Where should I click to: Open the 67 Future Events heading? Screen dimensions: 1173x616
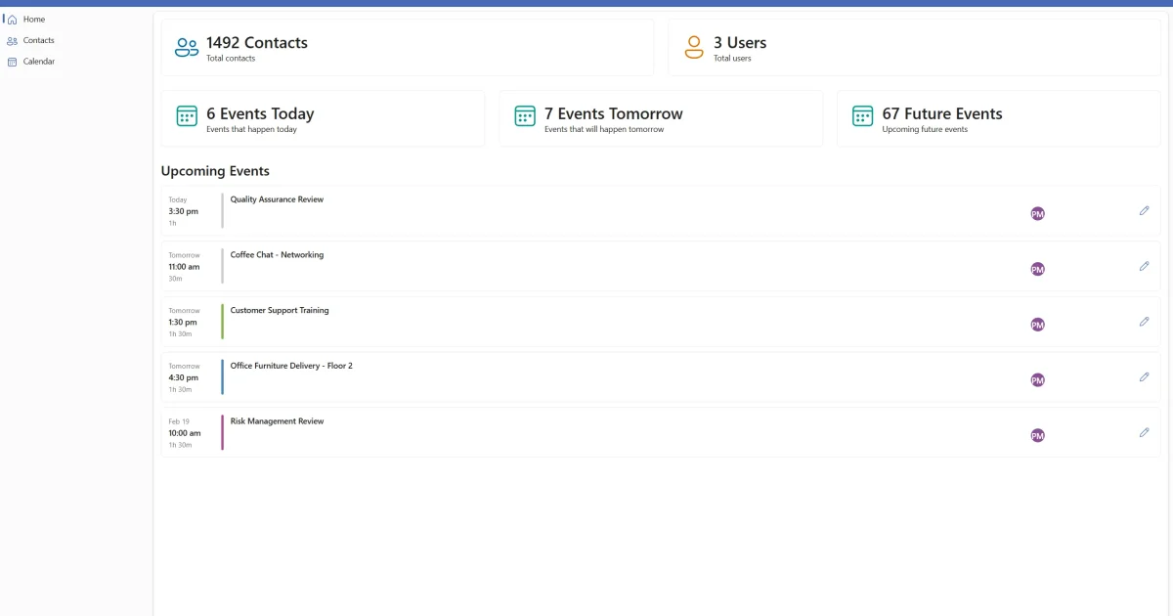point(942,113)
